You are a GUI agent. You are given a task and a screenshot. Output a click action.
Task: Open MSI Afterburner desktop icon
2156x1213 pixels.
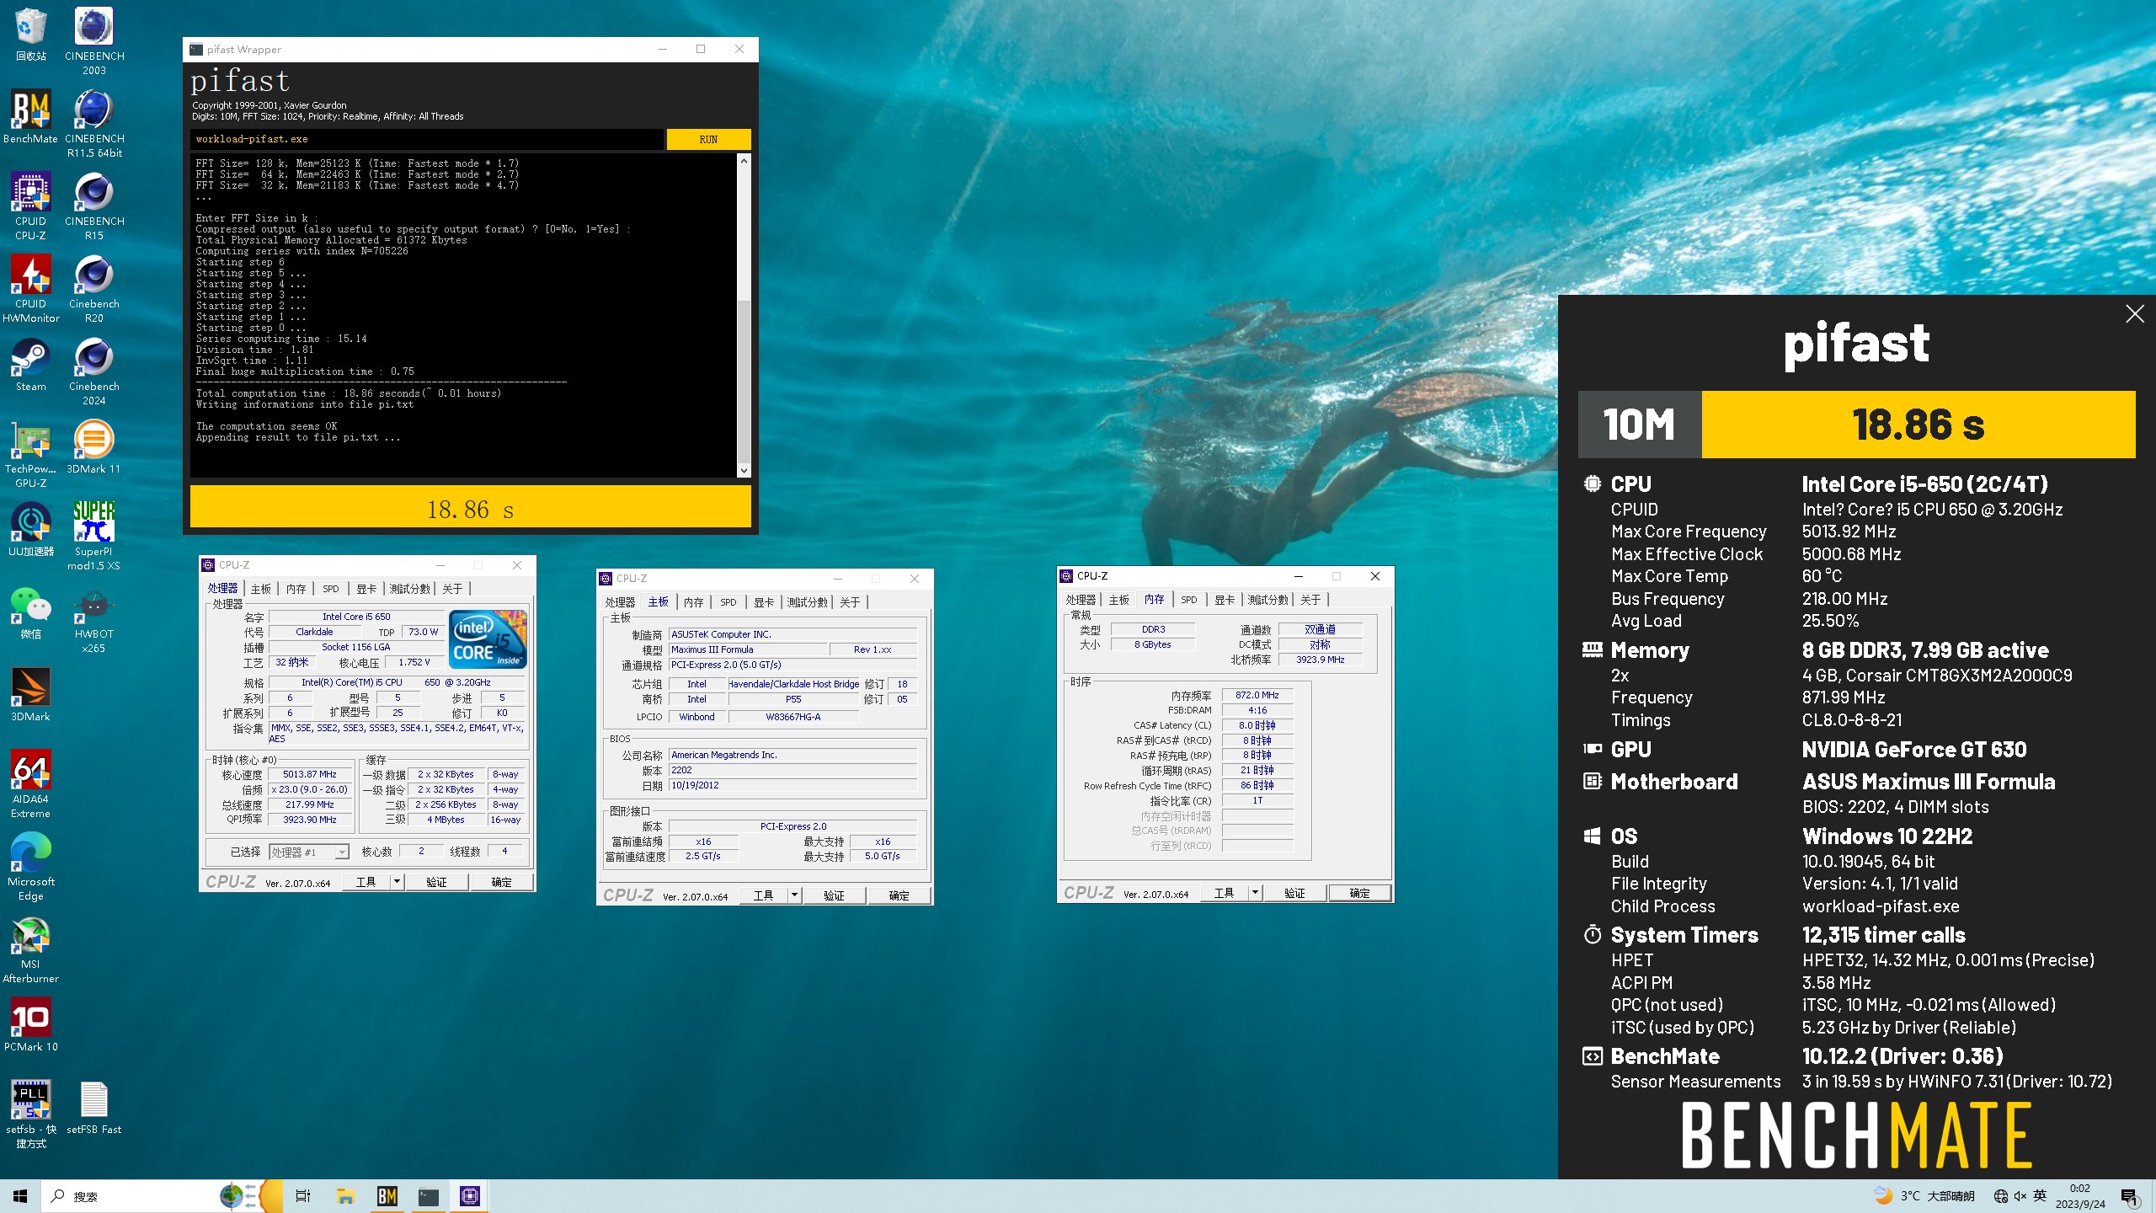pyautogui.click(x=31, y=948)
